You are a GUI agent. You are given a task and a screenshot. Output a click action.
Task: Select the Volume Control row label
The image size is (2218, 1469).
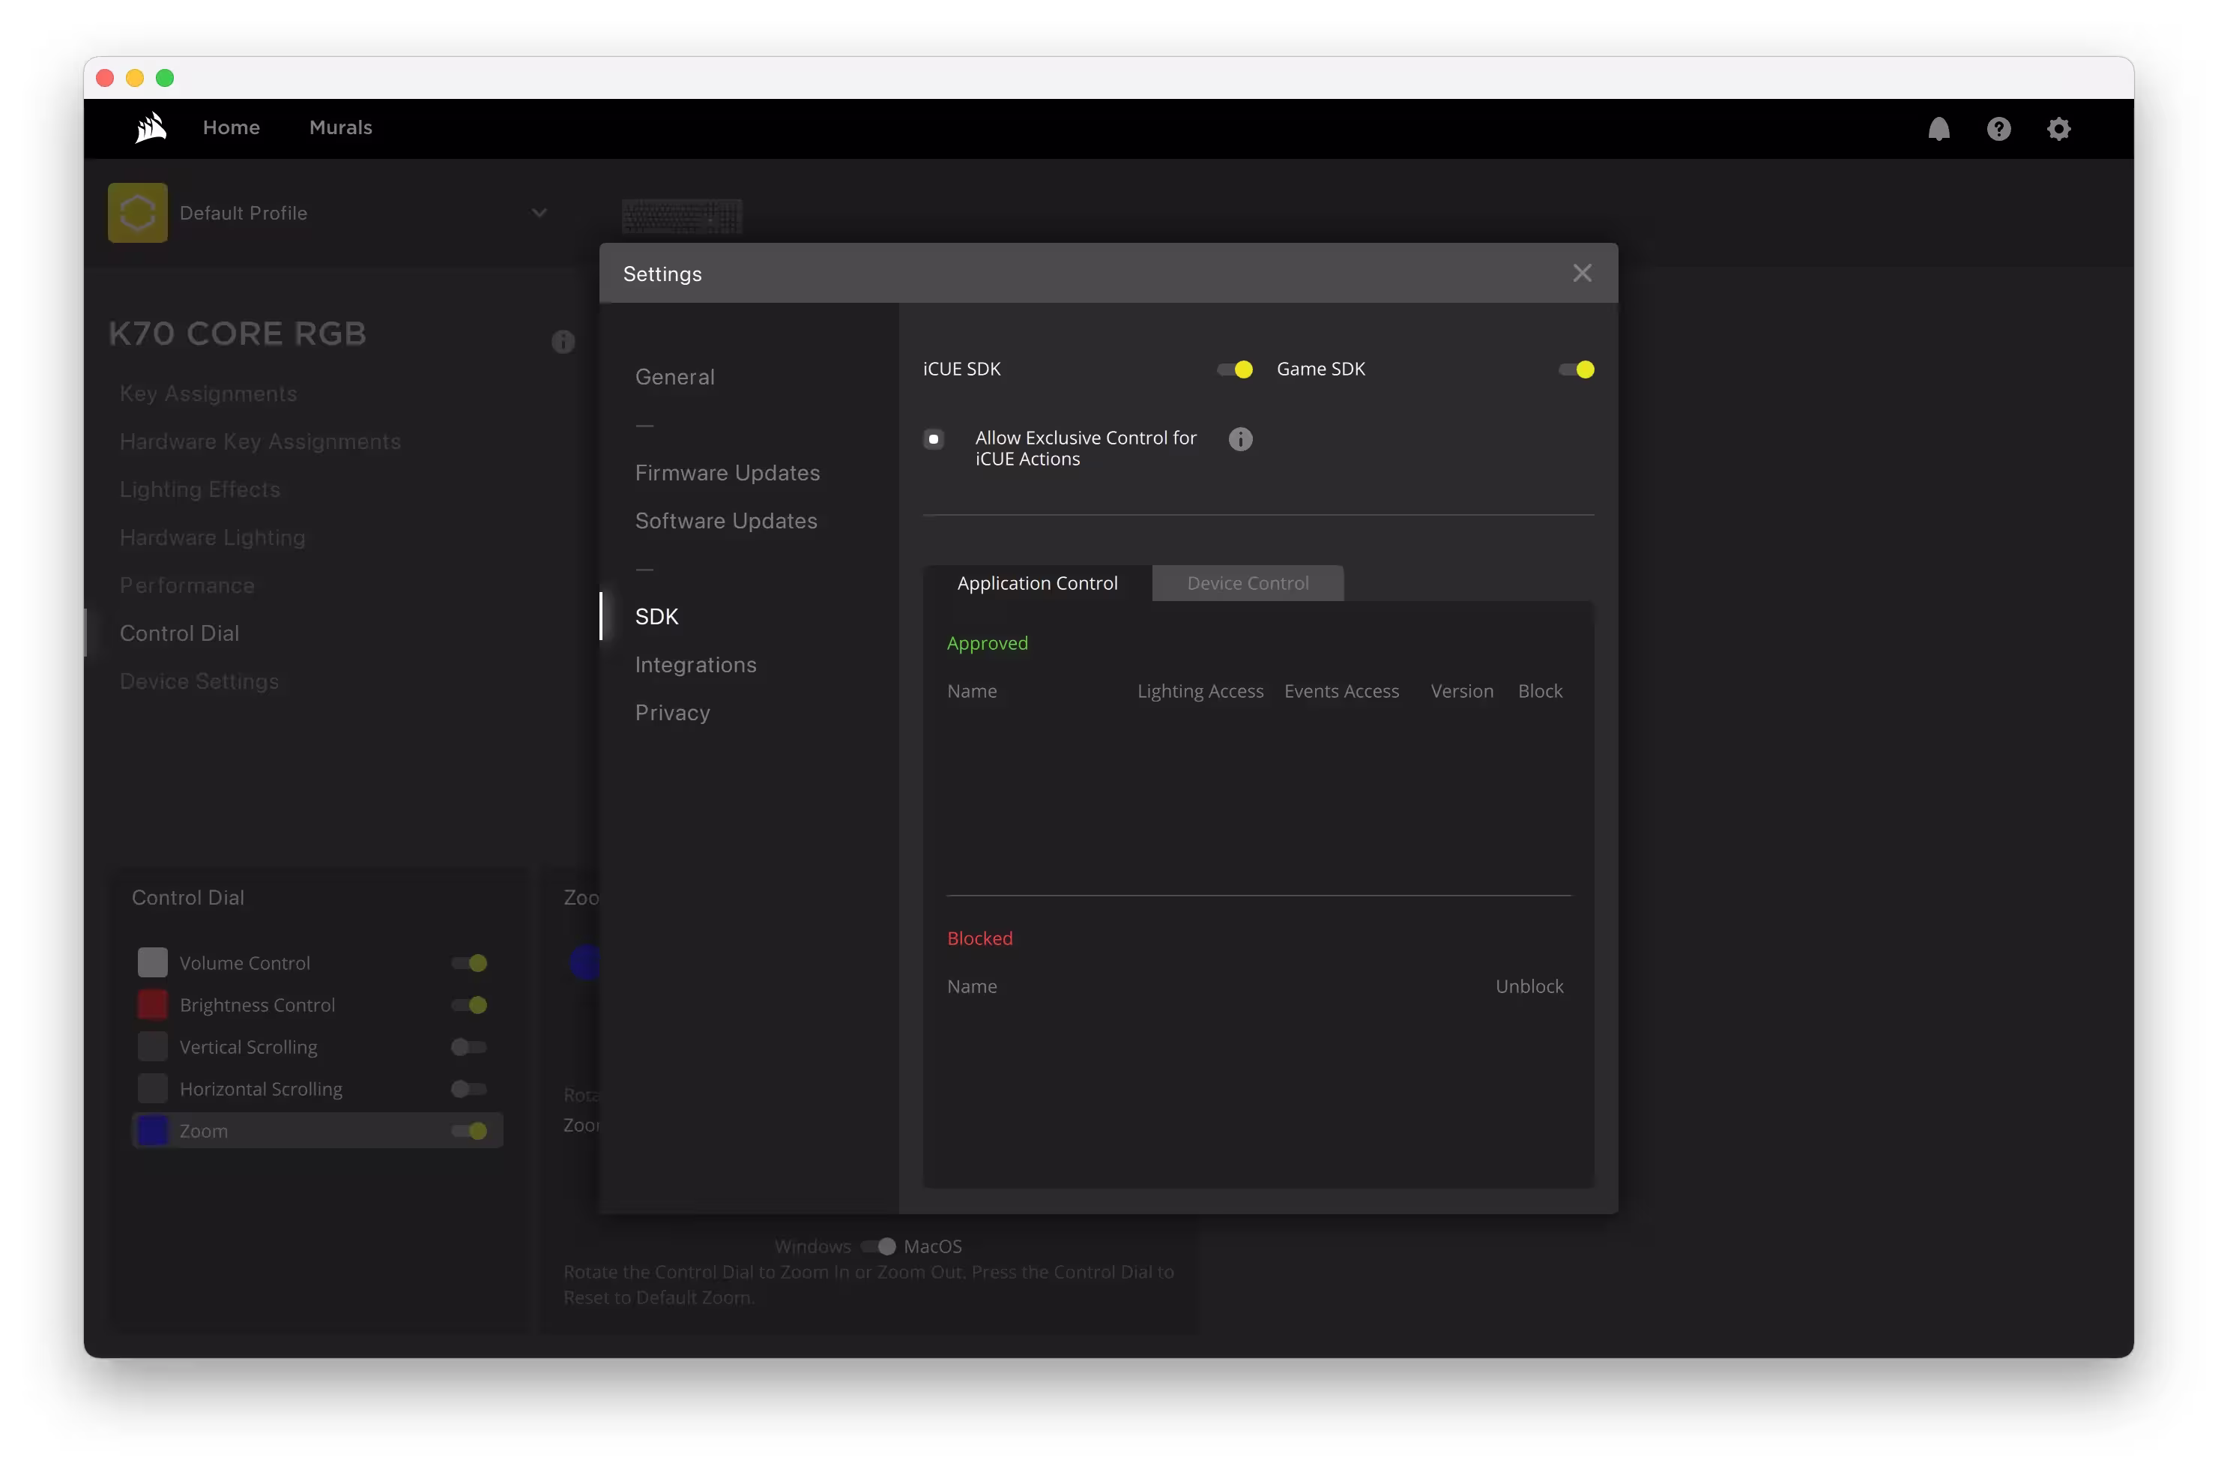[244, 963]
